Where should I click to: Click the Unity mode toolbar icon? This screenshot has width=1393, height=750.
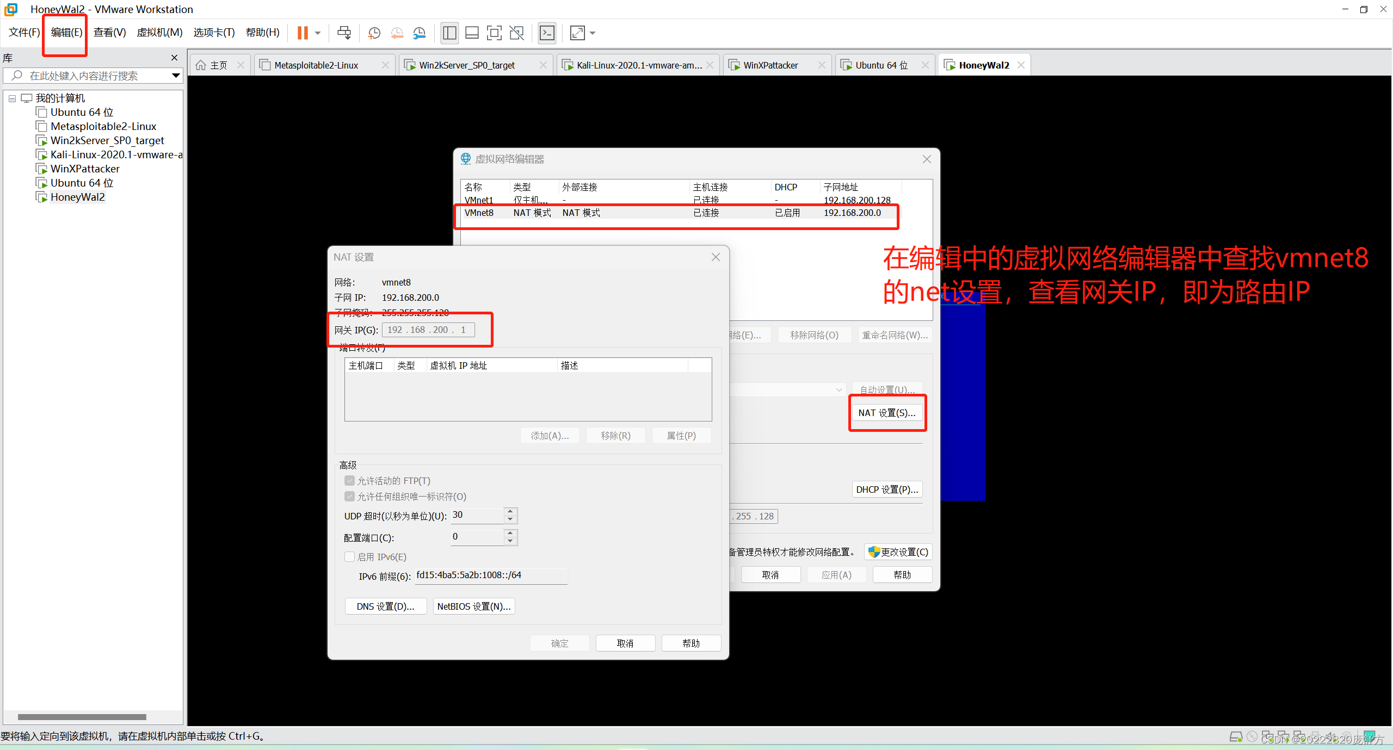(x=516, y=33)
